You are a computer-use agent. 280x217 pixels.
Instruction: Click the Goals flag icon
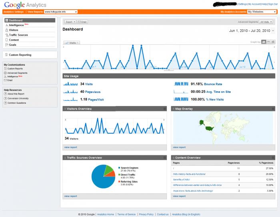(x=7, y=45)
